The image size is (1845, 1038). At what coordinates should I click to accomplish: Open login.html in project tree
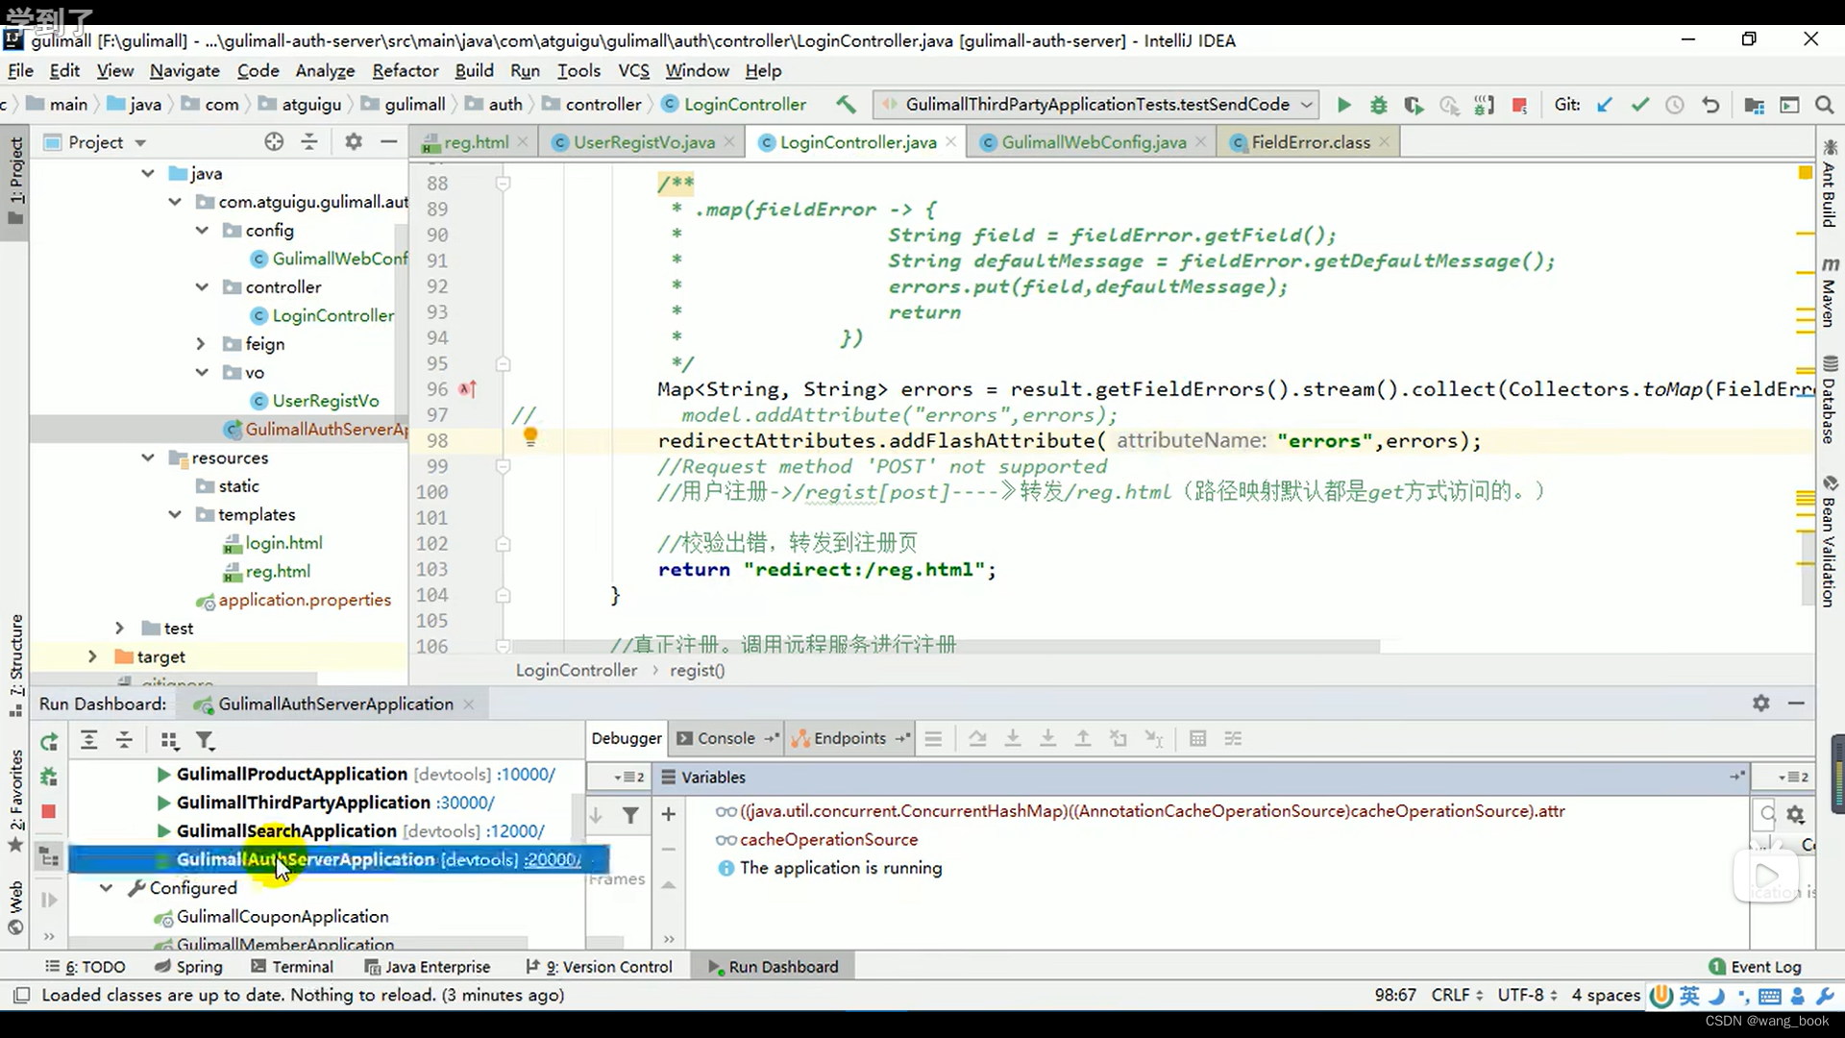pos(283,543)
